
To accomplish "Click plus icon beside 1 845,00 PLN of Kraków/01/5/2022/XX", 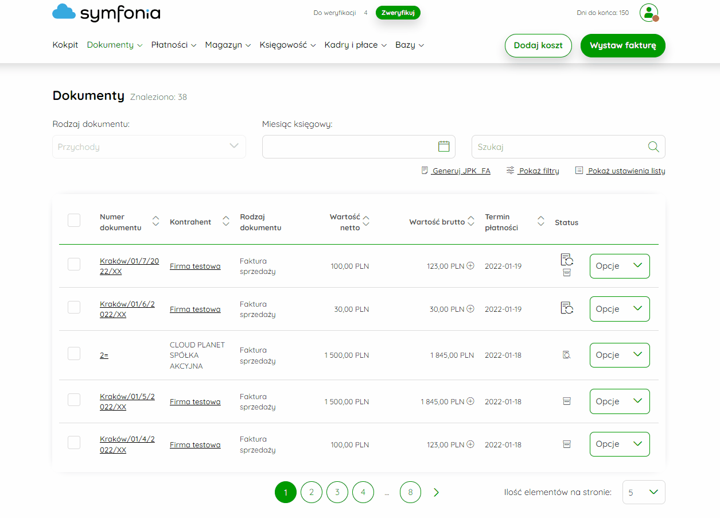I will 470,401.
